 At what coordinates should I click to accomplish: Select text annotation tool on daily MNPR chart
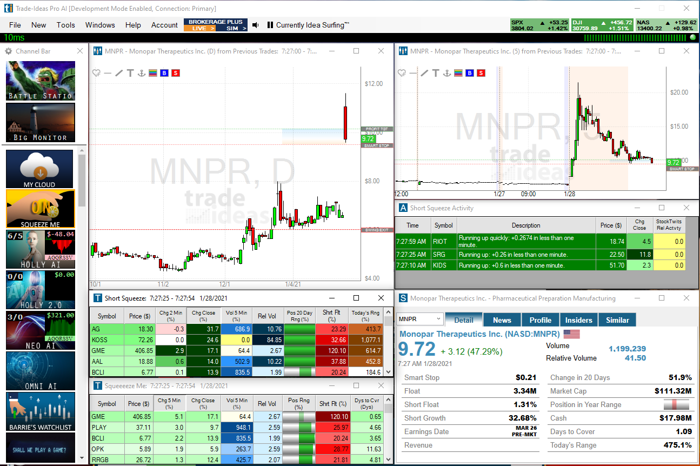coord(130,73)
